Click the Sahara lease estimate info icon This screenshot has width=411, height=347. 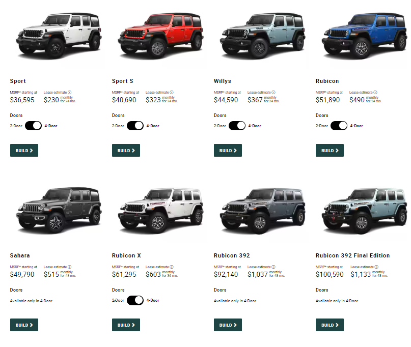click(x=69, y=267)
